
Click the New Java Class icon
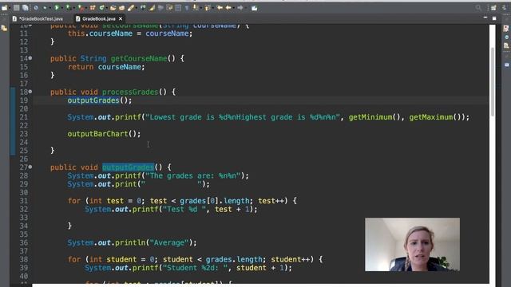[x=101, y=8]
